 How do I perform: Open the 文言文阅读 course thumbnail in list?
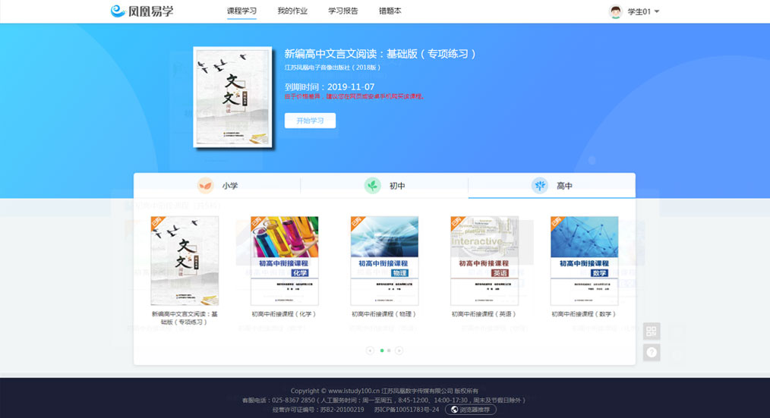(185, 260)
